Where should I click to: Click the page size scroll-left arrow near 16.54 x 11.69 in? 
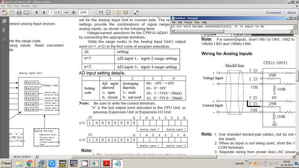pos(36,157)
